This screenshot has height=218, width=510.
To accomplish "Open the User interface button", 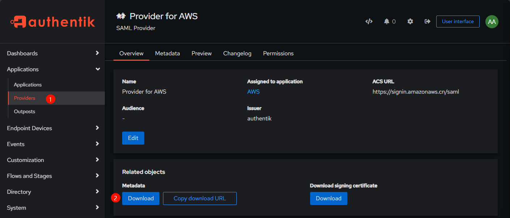I will click(458, 21).
